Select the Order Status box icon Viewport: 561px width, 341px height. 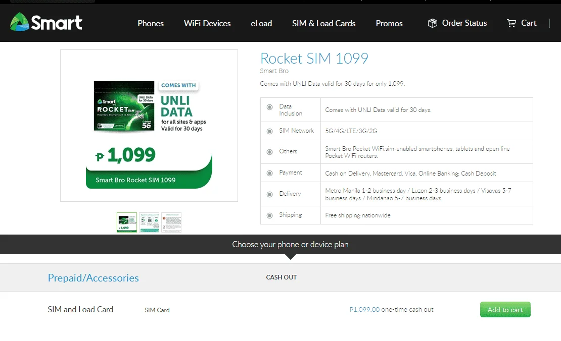click(x=433, y=23)
